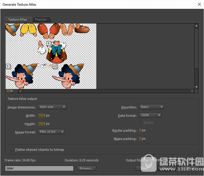Click the top-left hat sprite in atlas

(x=13, y=29)
